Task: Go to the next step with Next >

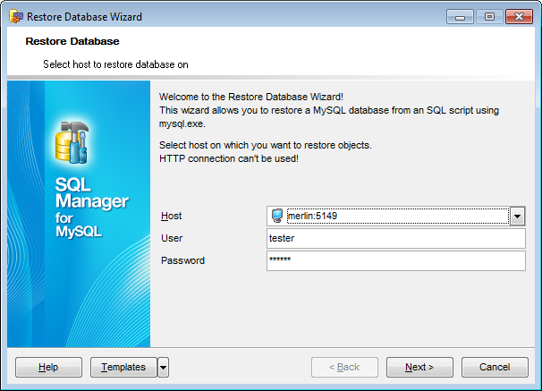Action: 419,367
